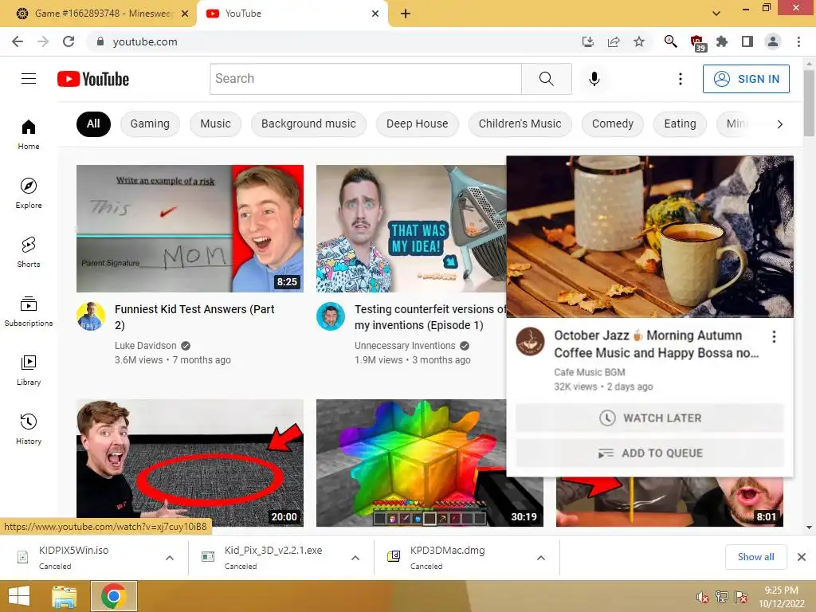Viewport: 816px width, 612px height.
Task: Open Explore in sidebar
Action: [x=29, y=193]
